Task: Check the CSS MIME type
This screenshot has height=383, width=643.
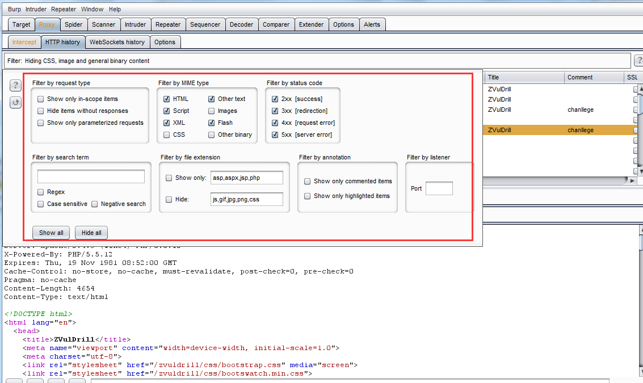Action: (x=166, y=134)
